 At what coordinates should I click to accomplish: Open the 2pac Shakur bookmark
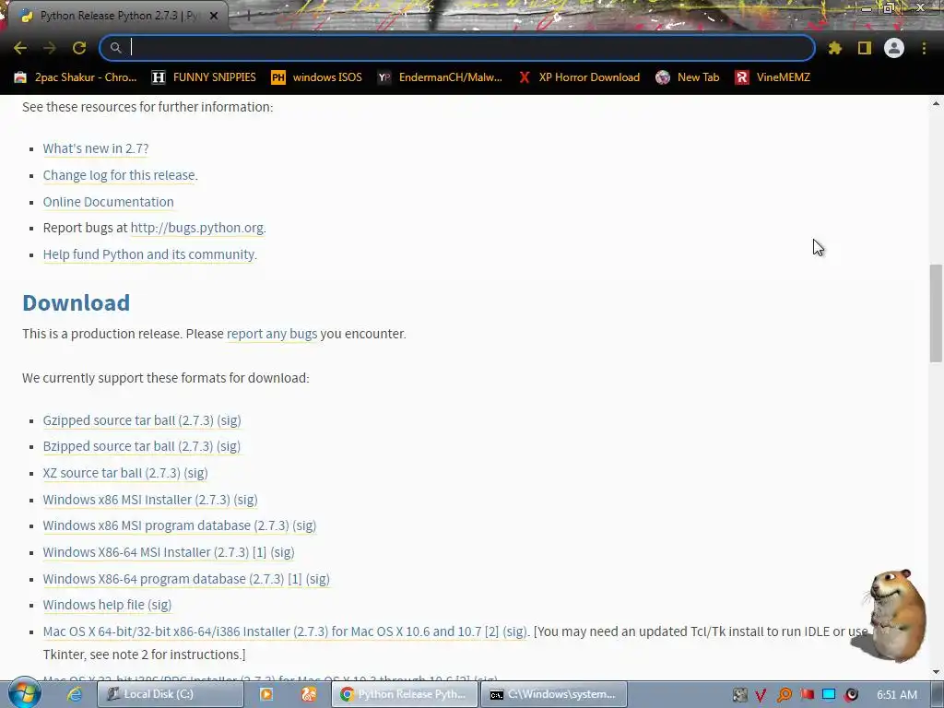click(76, 77)
